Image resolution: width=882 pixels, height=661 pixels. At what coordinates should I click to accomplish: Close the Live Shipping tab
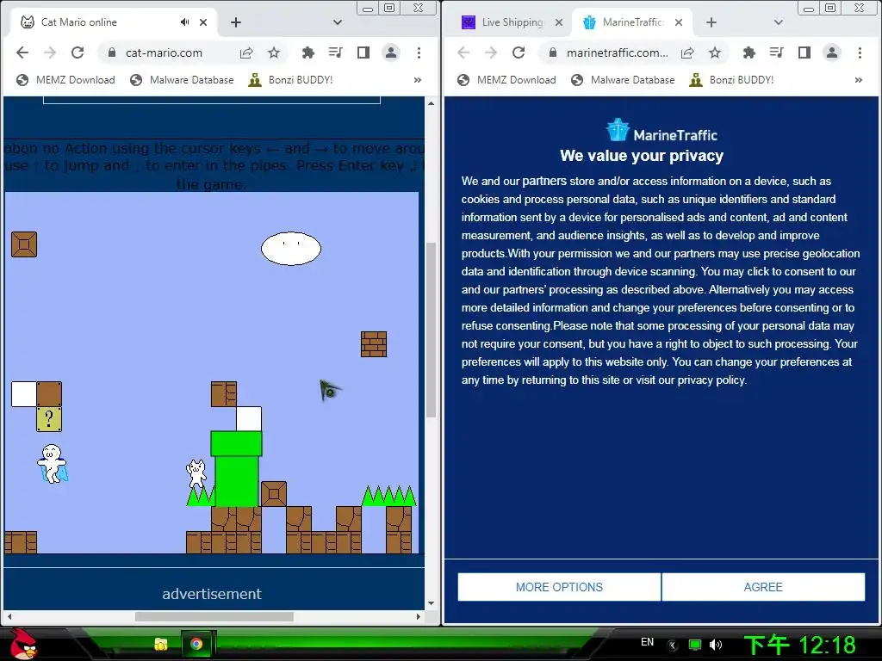pyautogui.click(x=558, y=22)
